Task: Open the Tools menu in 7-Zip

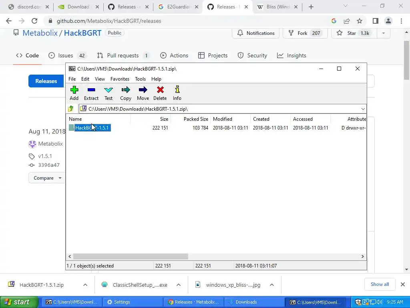Action: (x=140, y=79)
